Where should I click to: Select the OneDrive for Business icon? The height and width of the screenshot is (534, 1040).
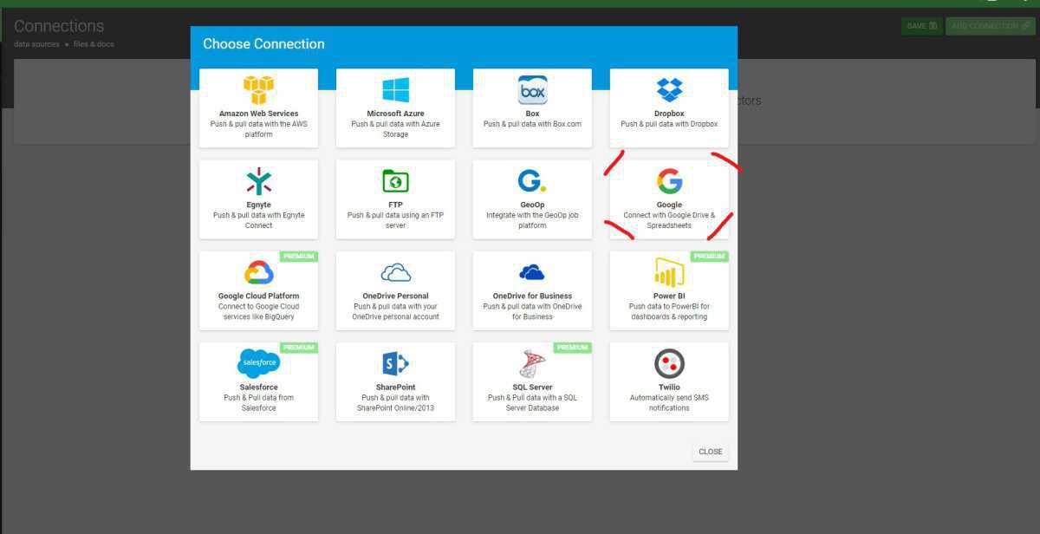(532, 273)
